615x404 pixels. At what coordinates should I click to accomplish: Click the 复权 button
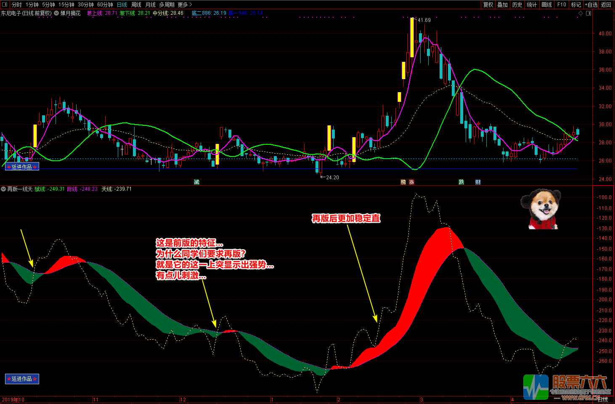[488, 5]
